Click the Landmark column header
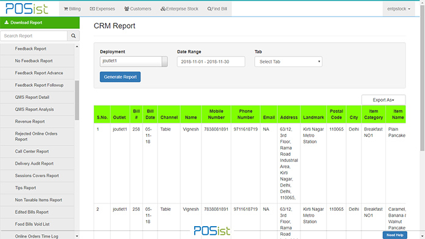The image size is (425, 239). pyautogui.click(x=313, y=114)
